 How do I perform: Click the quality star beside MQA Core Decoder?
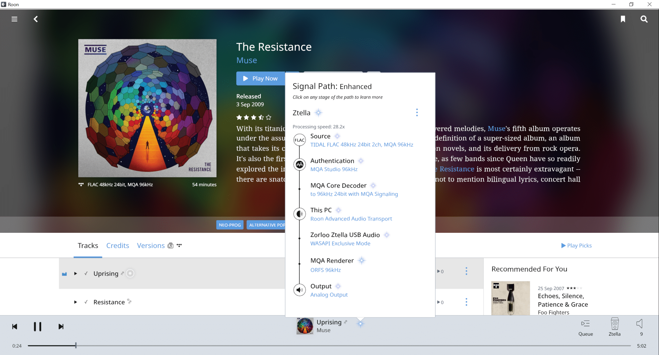click(x=373, y=186)
